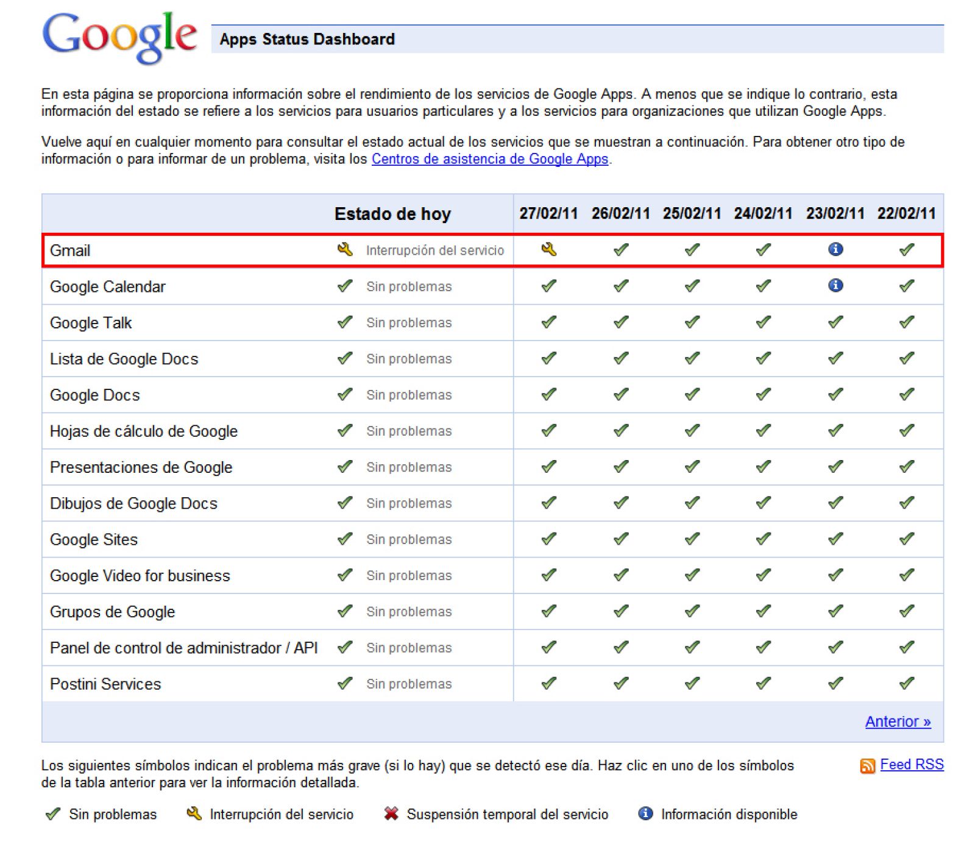Click the Sin problemas checkmark legend icon
Image resolution: width=975 pixels, height=850 pixels.
pyautogui.click(x=52, y=813)
